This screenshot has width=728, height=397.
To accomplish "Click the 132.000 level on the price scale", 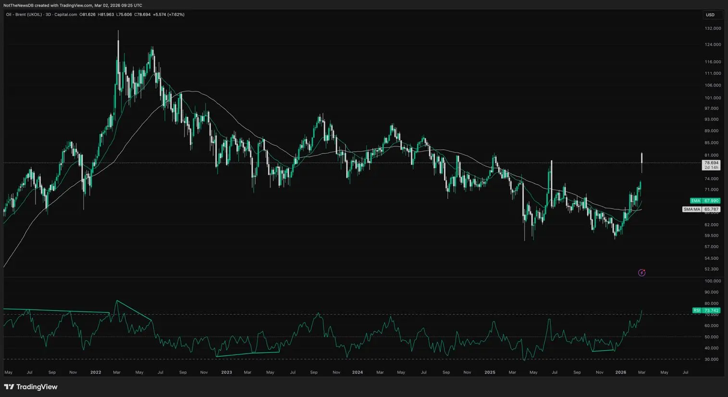I will click(713, 28).
